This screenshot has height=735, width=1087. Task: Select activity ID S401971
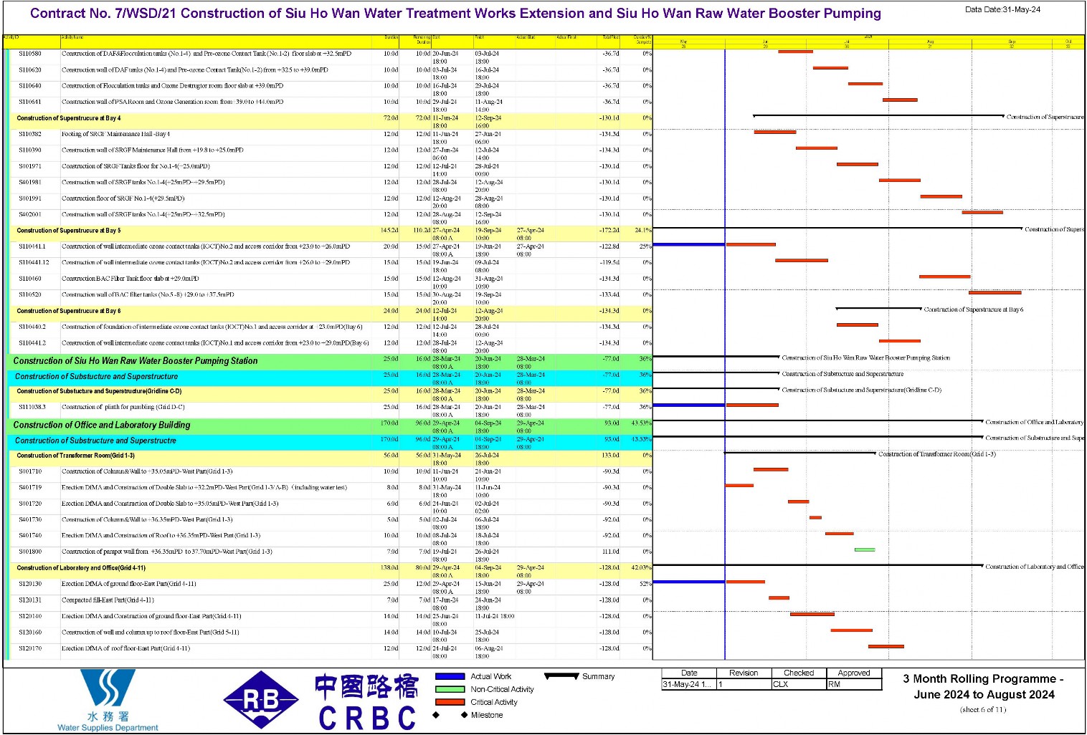tap(30, 166)
